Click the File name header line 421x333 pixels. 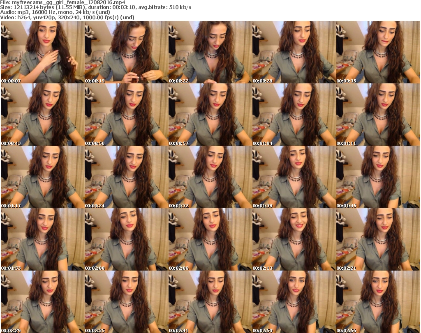[x=62, y=2]
